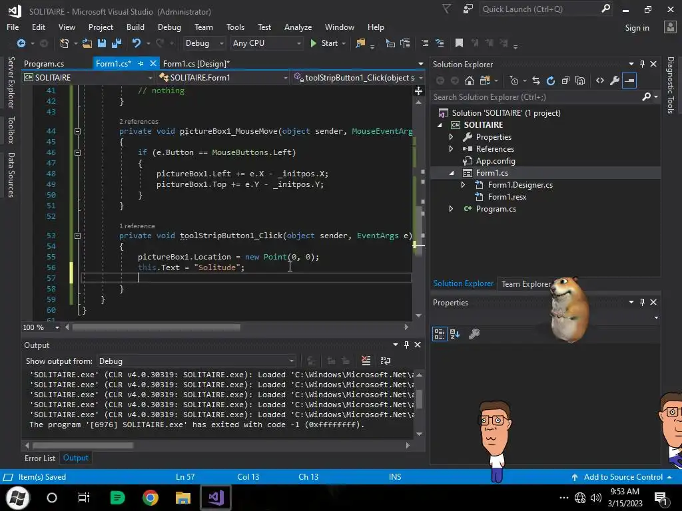Click the Clear All icon in Output
This screenshot has height=511, width=682.
[366, 361]
